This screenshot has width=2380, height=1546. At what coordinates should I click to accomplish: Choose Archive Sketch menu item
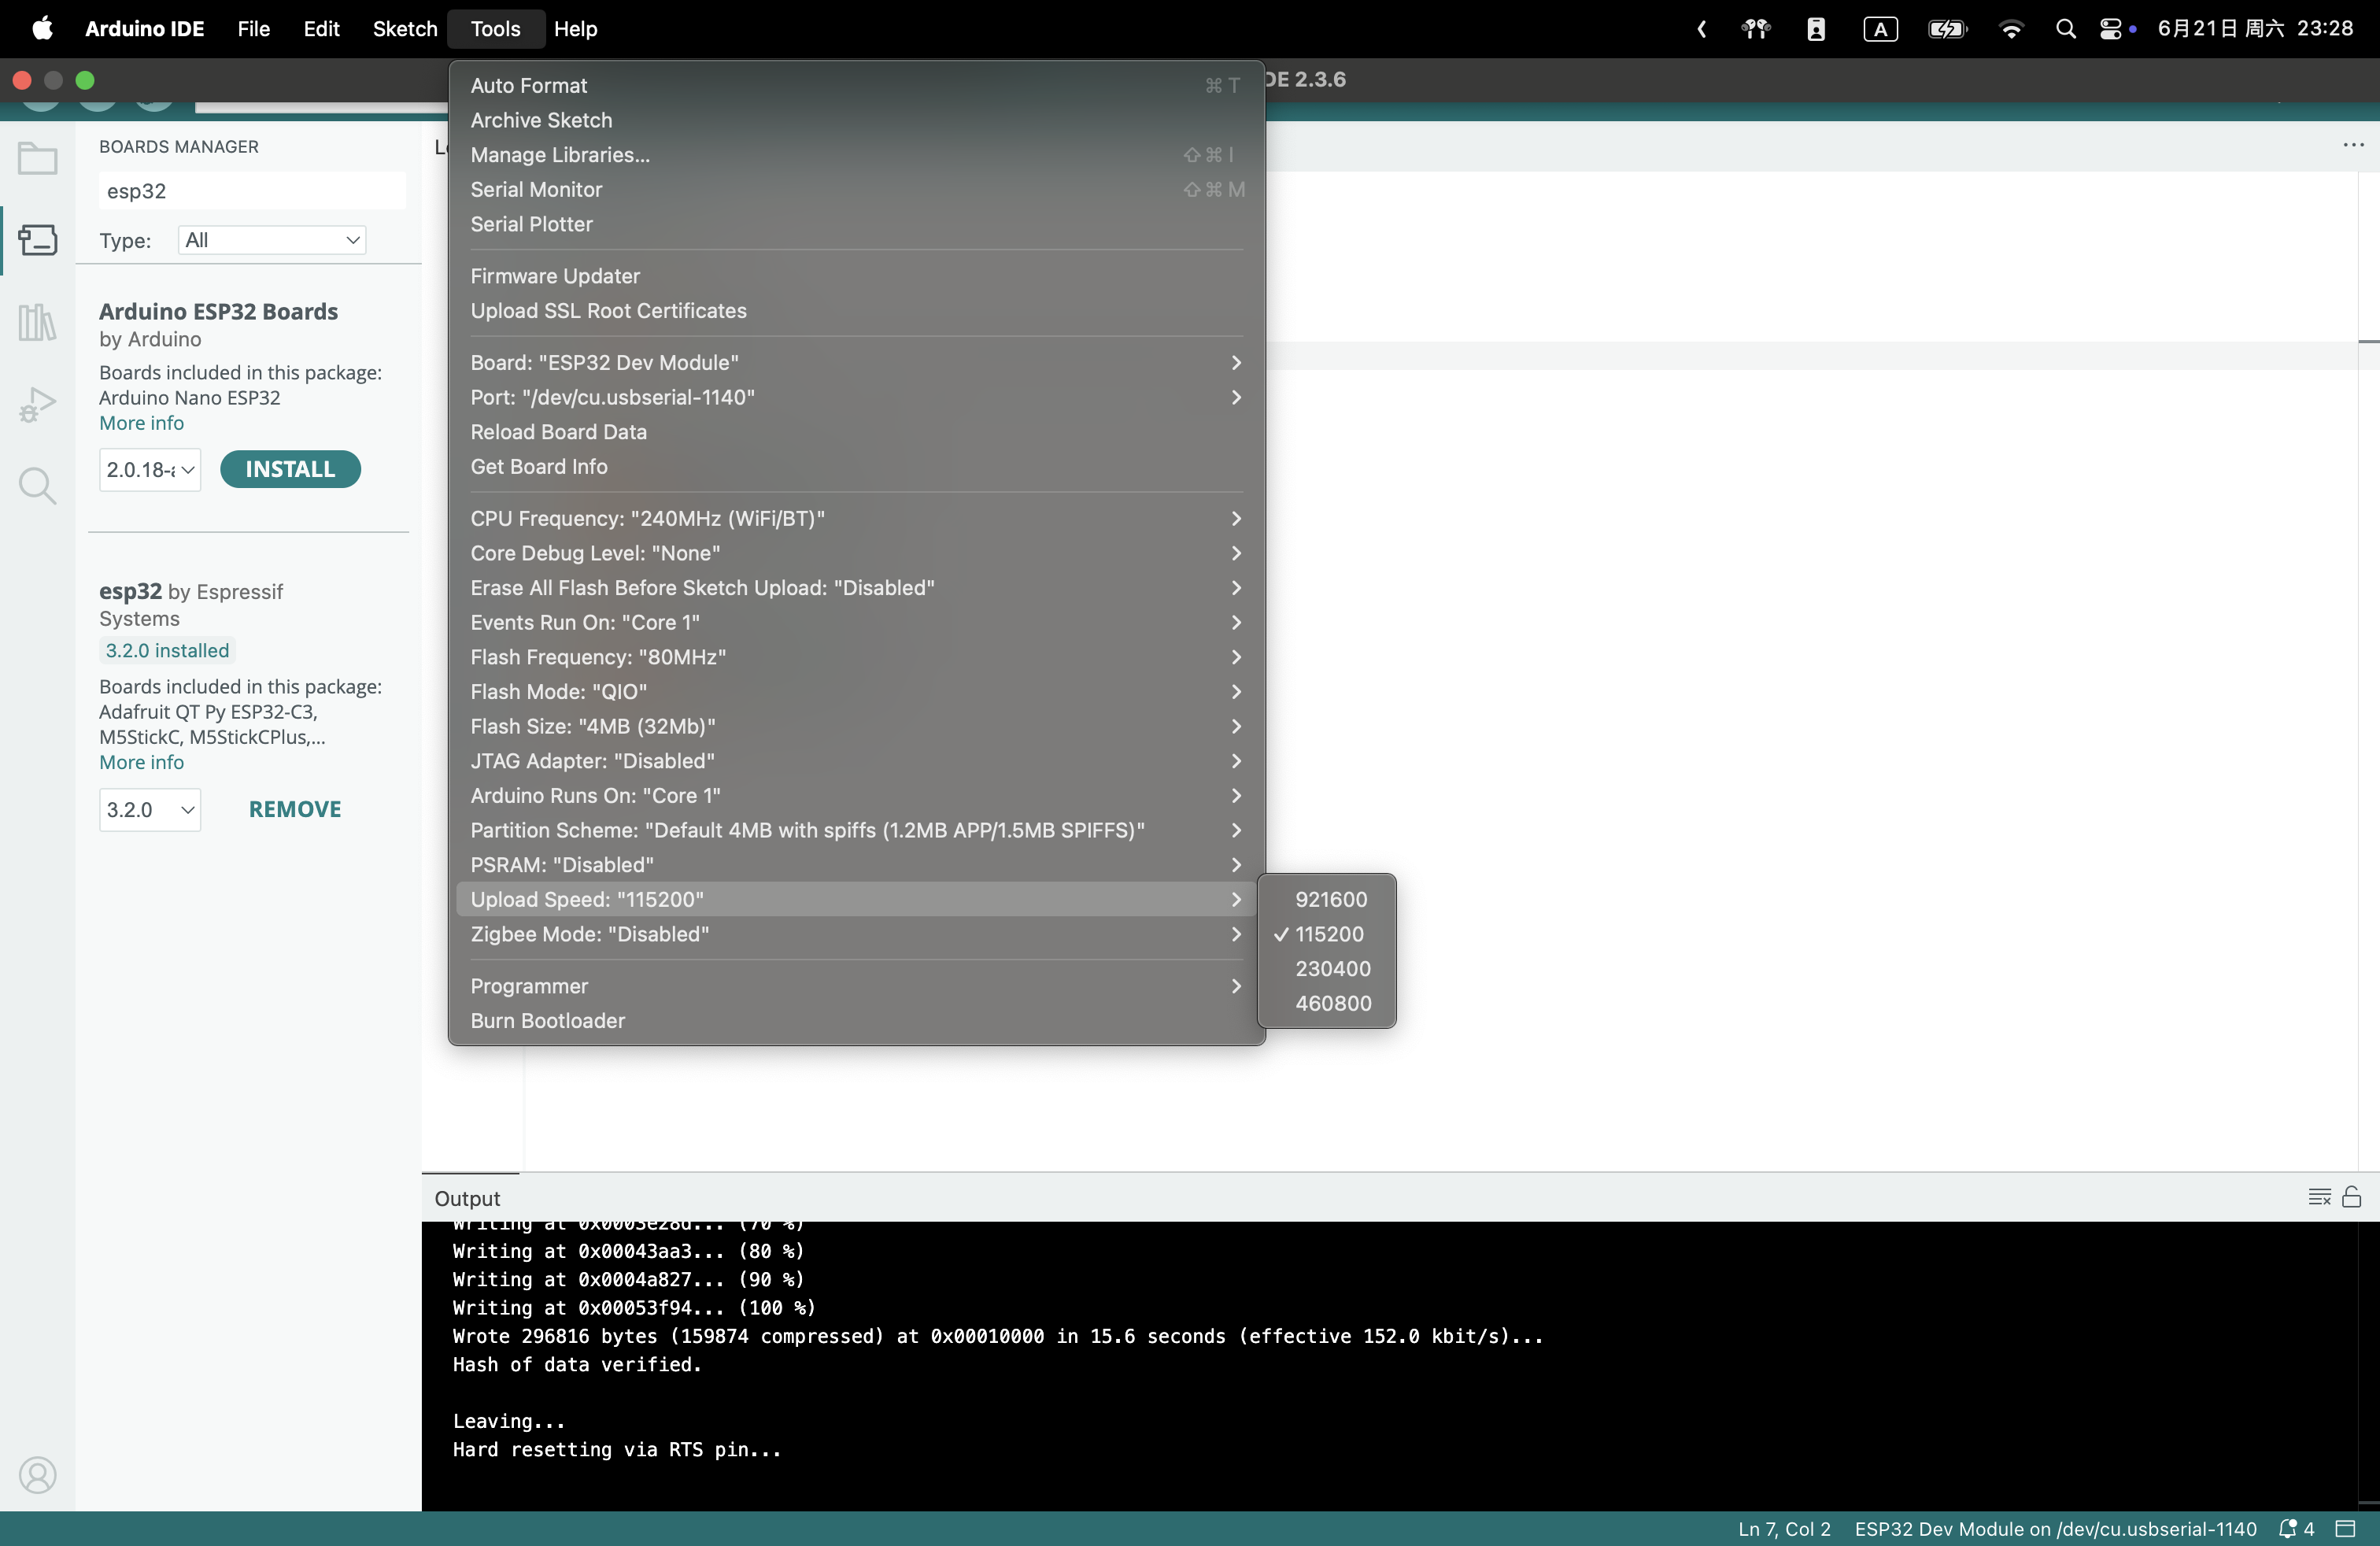[x=856, y=120]
